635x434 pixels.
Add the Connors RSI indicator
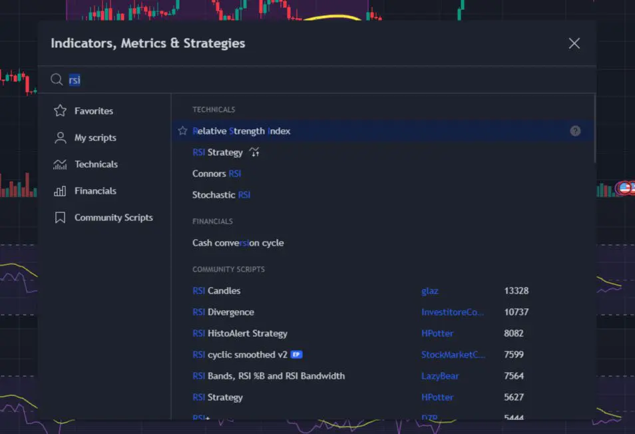[x=382, y=174]
